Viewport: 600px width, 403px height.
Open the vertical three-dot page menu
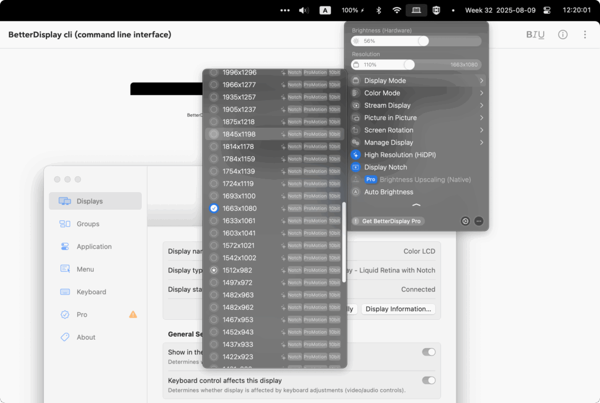(x=585, y=35)
